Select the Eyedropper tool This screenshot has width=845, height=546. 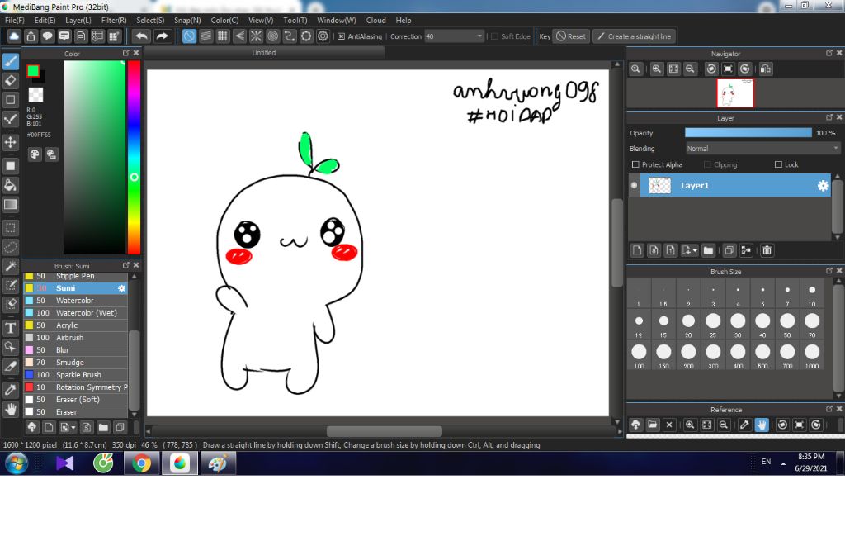click(10, 390)
